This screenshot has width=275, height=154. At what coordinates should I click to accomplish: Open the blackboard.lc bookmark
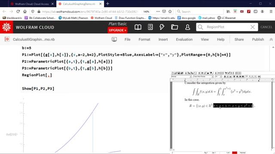click(12, 18)
